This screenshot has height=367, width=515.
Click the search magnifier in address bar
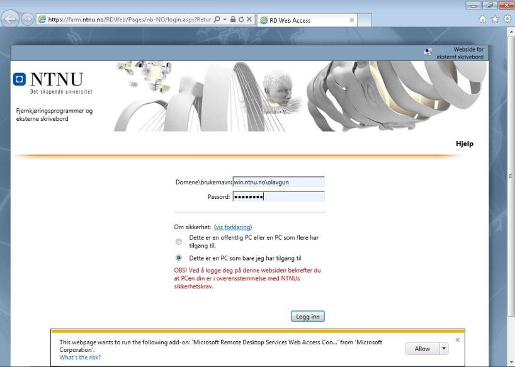click(x=217, y=20)
